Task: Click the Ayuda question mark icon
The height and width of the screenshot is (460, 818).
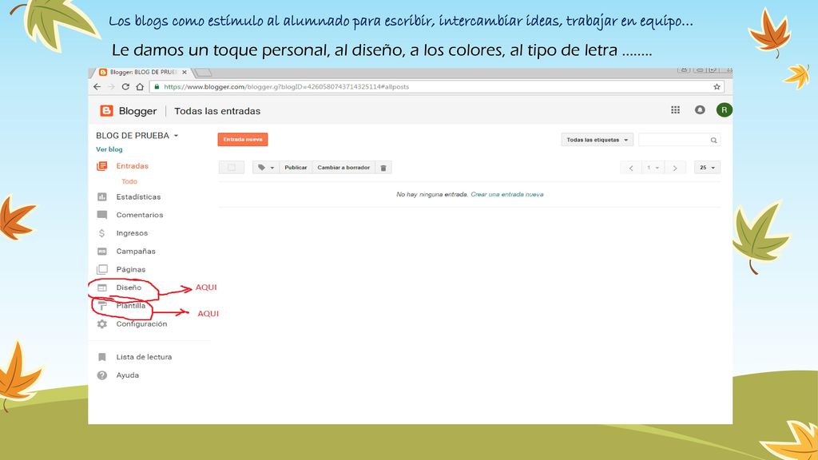Action: coord(101,375)
